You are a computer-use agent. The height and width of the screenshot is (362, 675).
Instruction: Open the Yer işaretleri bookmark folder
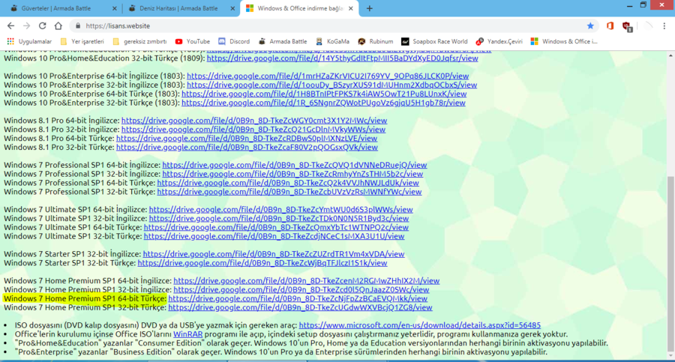82,41
